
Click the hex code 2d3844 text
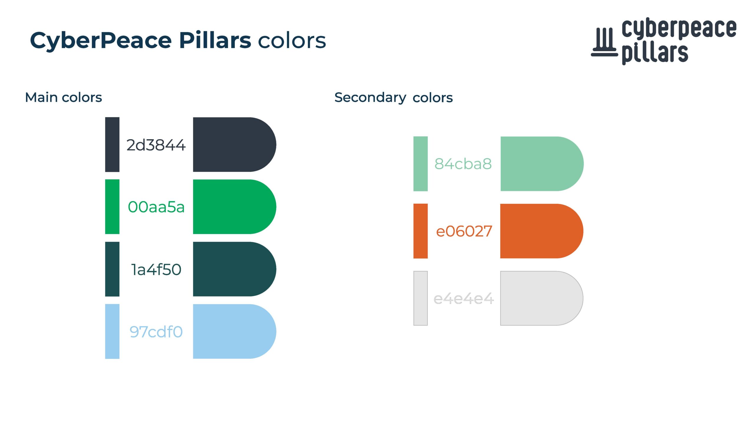(156, 145)
